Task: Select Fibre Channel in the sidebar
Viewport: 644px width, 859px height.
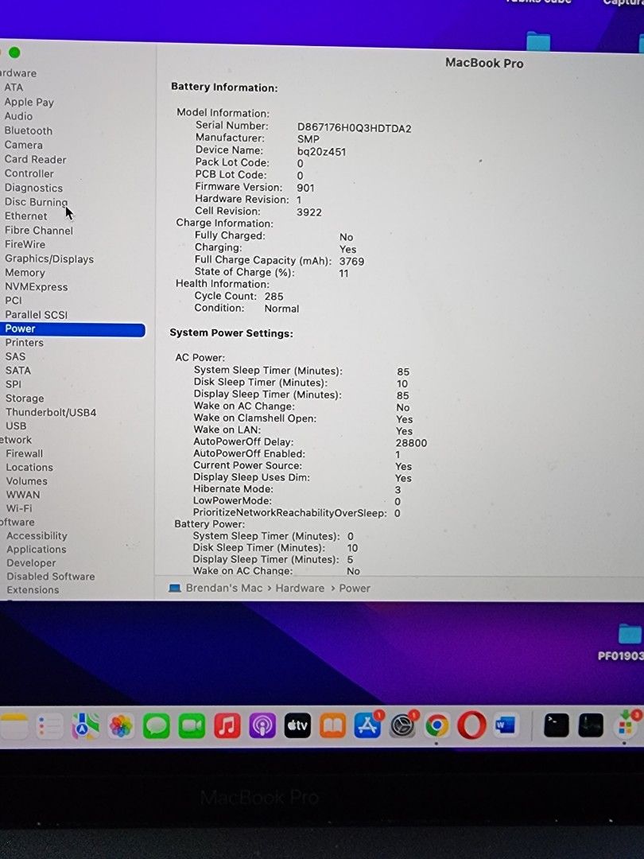Action: (39, 231)
